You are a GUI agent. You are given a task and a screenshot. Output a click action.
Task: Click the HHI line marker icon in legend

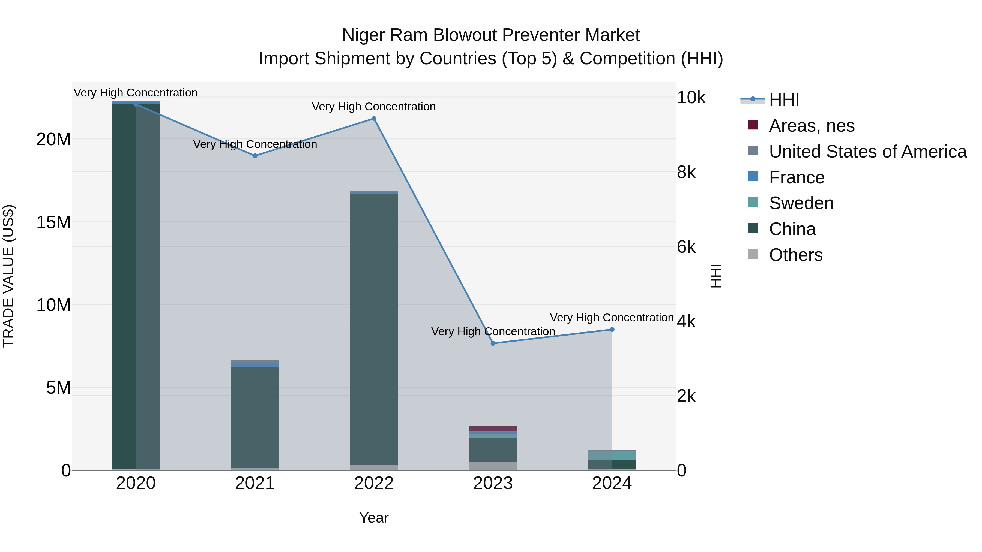(753, 99)
